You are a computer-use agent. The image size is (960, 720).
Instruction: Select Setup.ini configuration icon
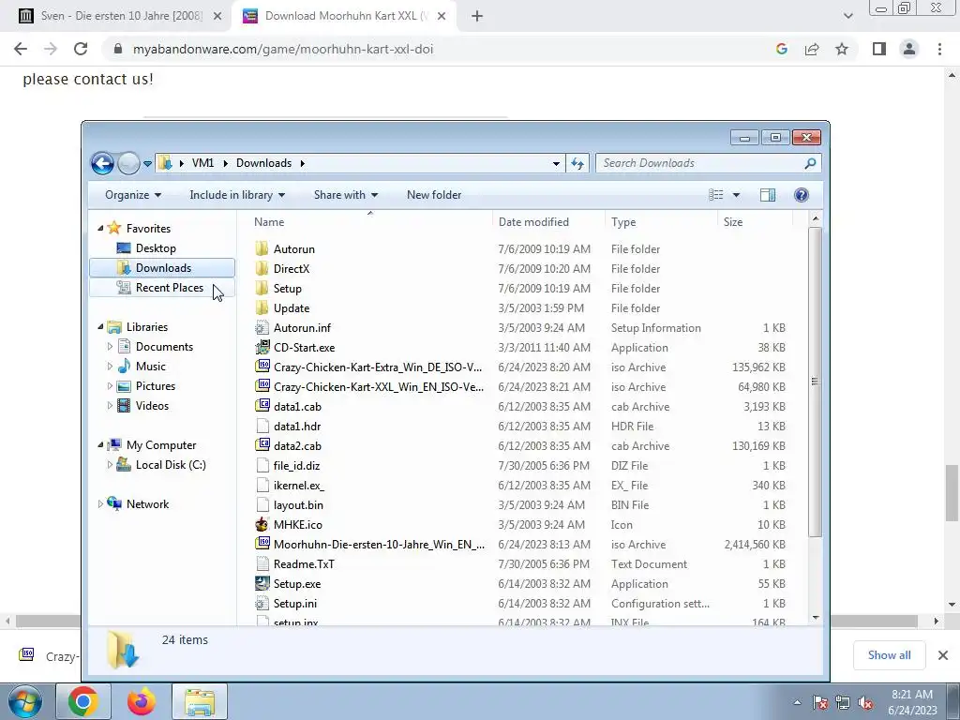[262, 603]
